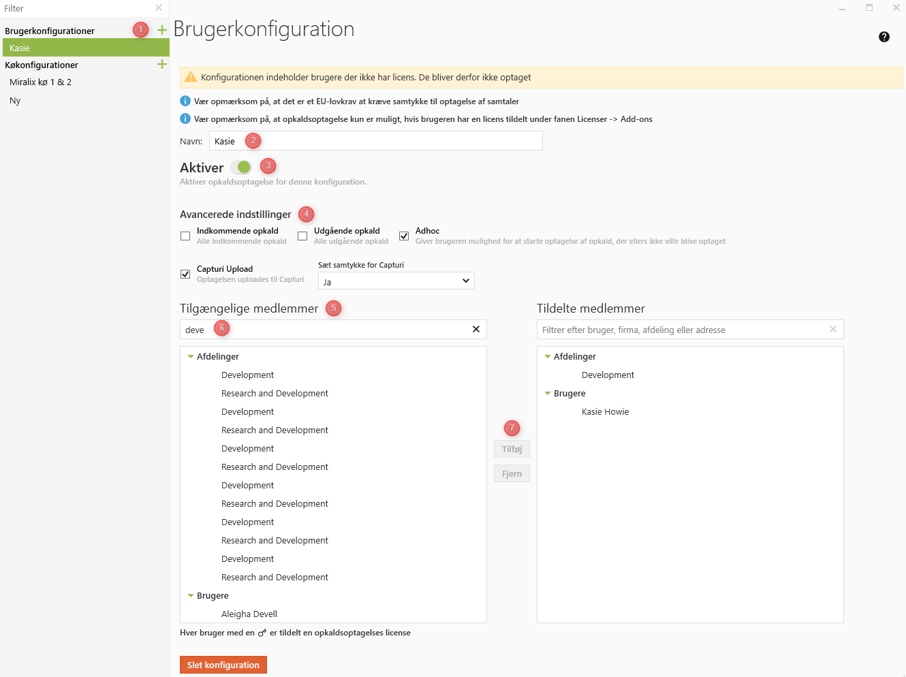The height and width of the screenshot is (677, 906).
Task: Enable the Udgående opkald checkbox
Action: pyautogui.click(x=302, y=236)
